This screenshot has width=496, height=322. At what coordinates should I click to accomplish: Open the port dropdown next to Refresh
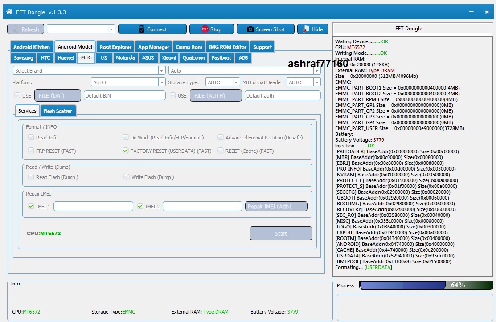[x=111, y=29]
